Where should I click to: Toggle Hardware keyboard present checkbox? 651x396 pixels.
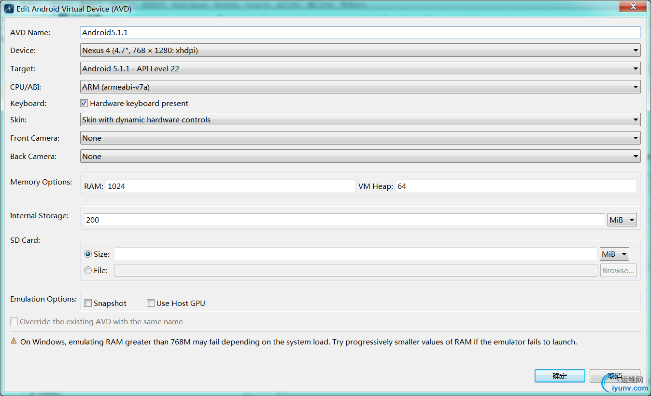[x=84, y=103]
